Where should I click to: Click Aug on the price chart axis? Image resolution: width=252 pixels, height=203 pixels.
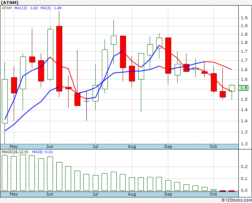[x=132, y=146]
